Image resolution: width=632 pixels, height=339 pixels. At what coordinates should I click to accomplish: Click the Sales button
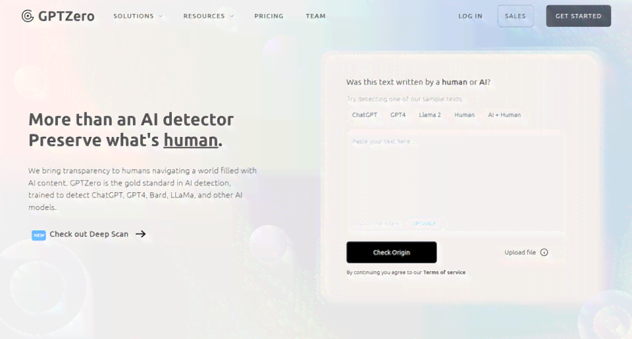(x=515, y=16)
